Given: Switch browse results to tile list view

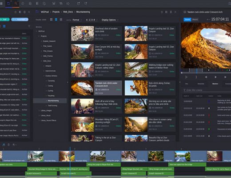Looking at the screenshot, I should coord(56,20).
